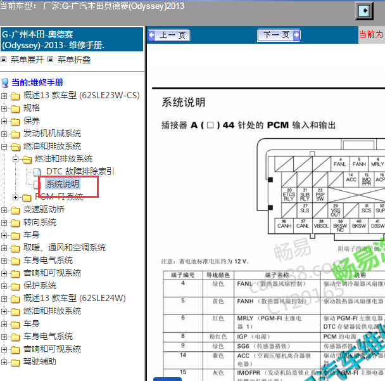
Task: Click the 系统说明 page heading
Action: [184, 102]
